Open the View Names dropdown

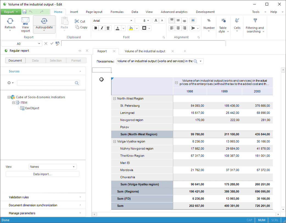52,167
